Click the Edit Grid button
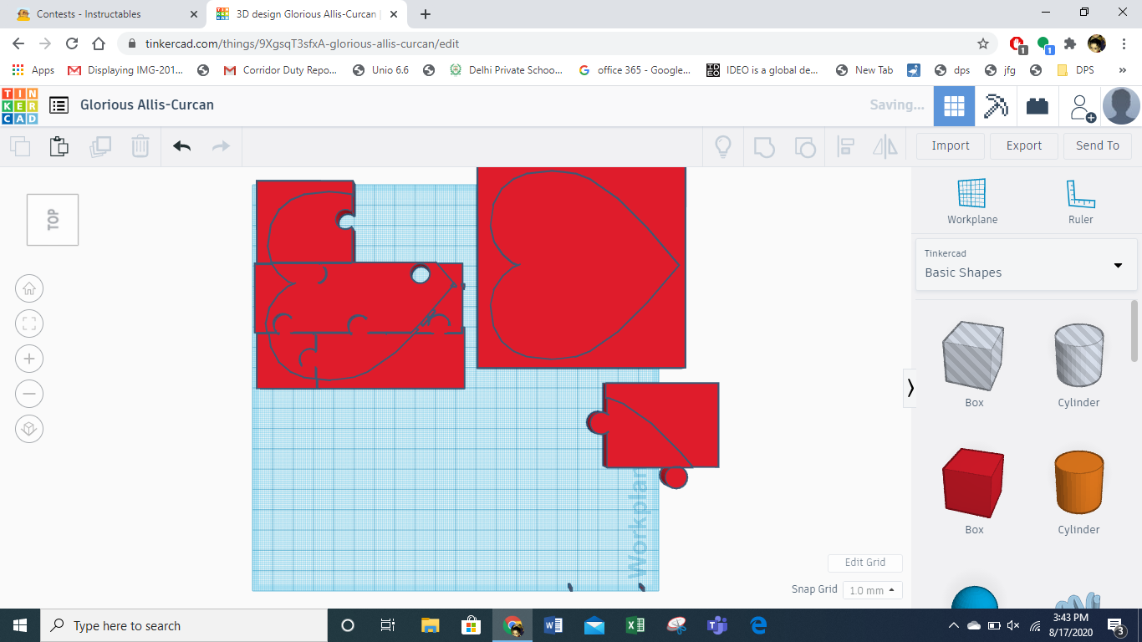 click(864, 563)
